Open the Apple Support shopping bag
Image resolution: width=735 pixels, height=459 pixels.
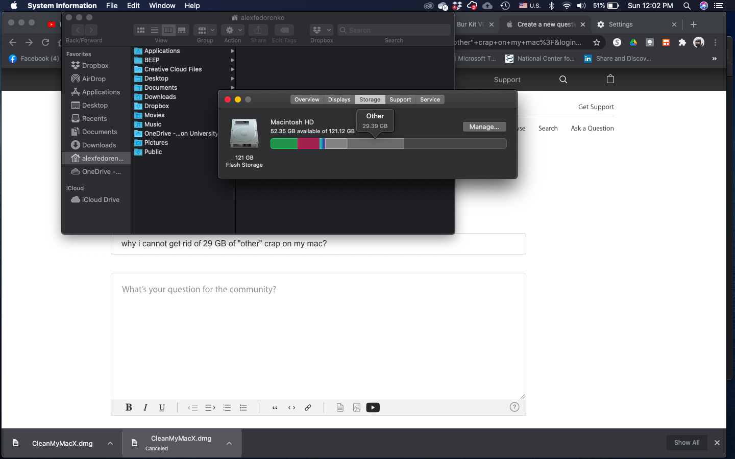610,79
